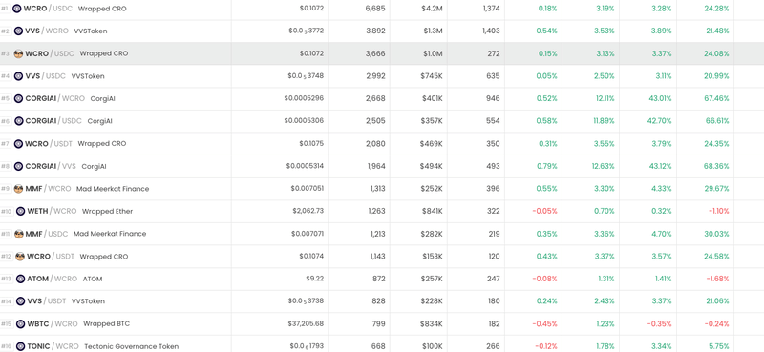Click the meerkat icon beside MMF/USDC
Viewport: 764px width, 352px height.
[x=18, y=234]
